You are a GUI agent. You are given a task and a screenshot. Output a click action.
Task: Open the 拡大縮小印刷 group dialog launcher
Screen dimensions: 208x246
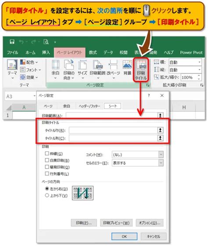(x=202, y=85)
